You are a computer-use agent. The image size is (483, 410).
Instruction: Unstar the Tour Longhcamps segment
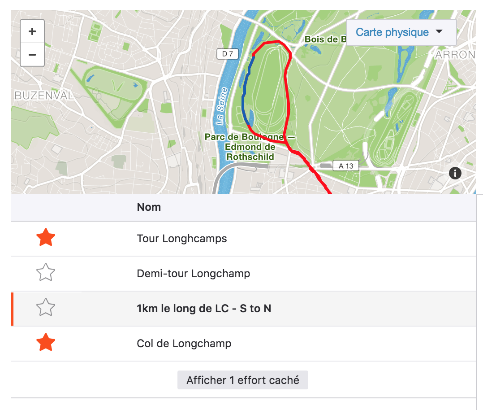point(46,238)
